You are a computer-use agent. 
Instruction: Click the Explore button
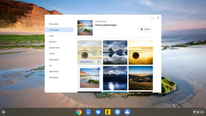[x=145, y=29]
